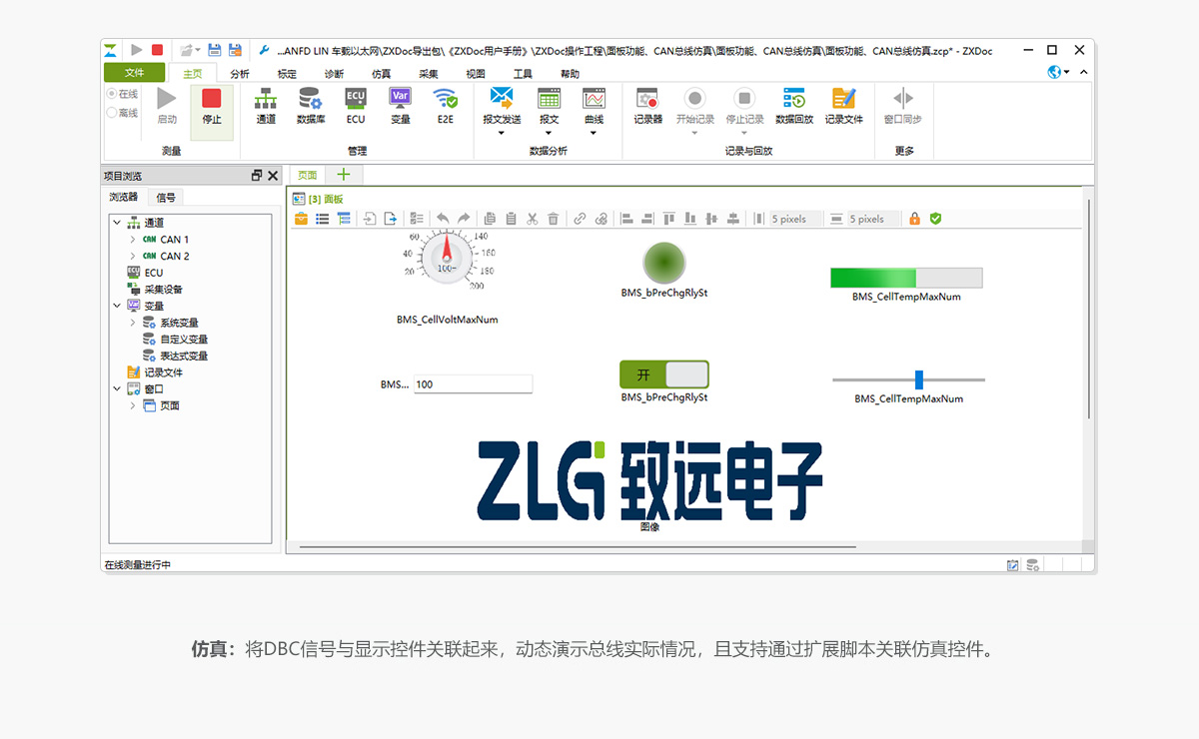Select 采集设备 in the project tree
This screenshot has width=1199, height=739.
(x=164, y=290)
